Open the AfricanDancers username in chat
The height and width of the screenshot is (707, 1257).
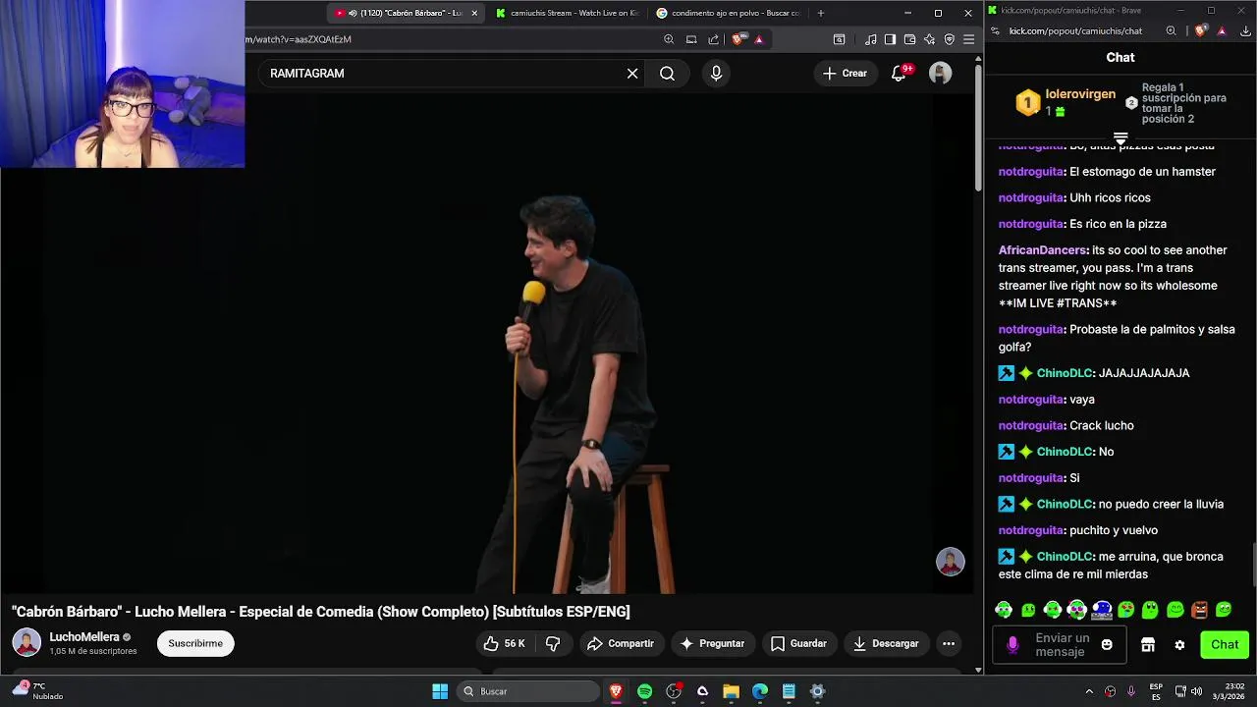click(x=1043, y=250)
